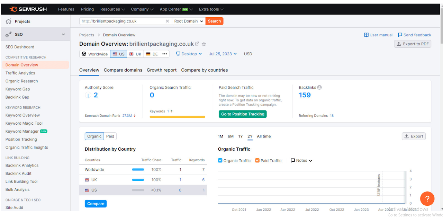Open domain in new tab via external link icon
The height and width of the screenshot is (223, 443).
[x=197, y=44]
